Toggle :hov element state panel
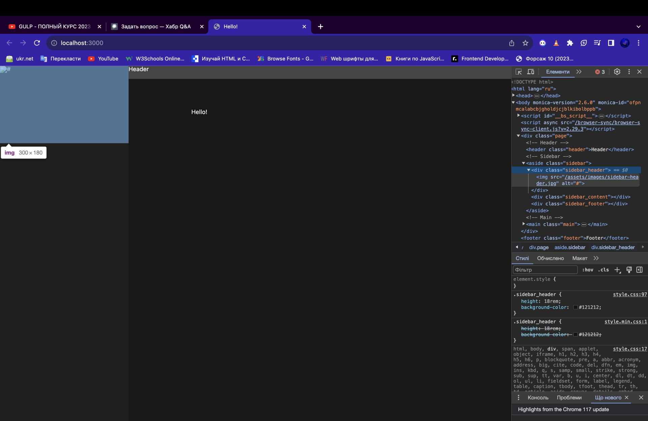Viewport: 648px width, 421px height. pos(588,270)
